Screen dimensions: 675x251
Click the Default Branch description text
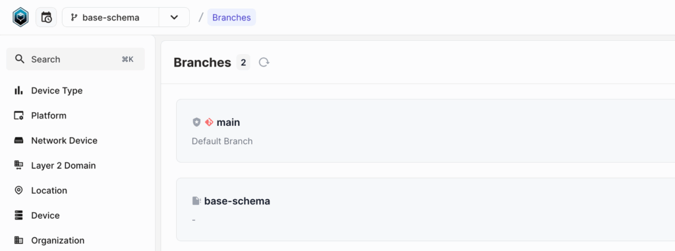pyautogui.click(x=222, y=141)
